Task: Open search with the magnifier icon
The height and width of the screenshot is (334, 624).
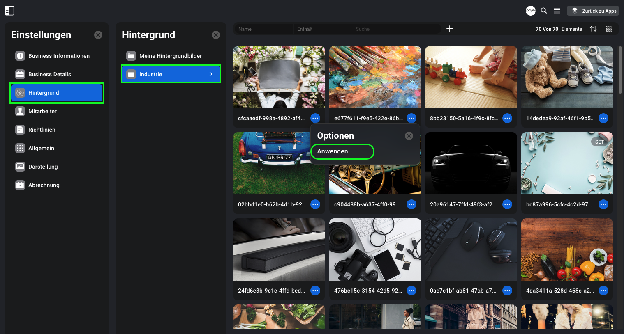Action: [x=544, y=11]
